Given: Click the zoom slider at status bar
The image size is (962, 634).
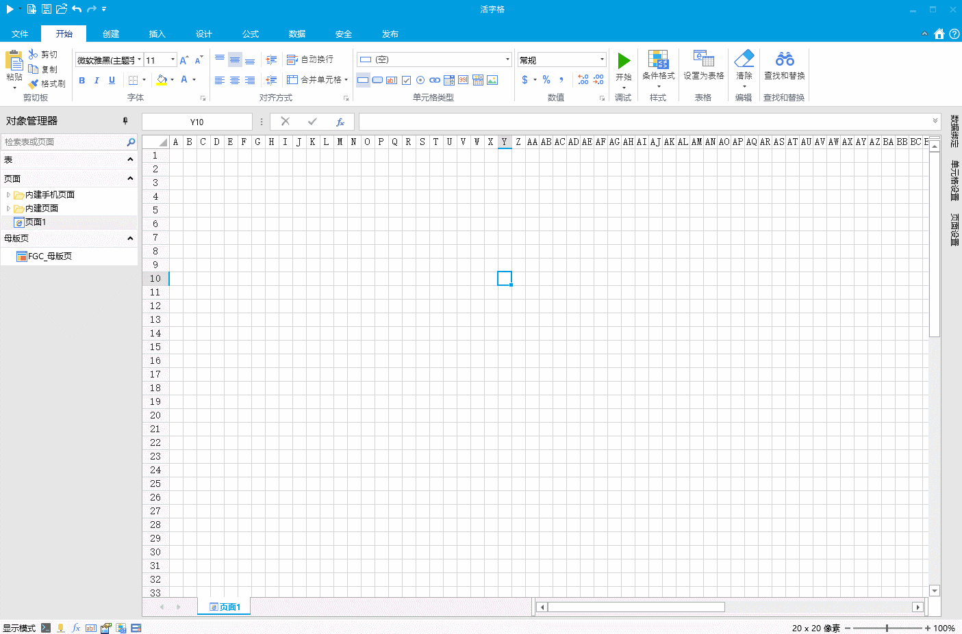Looking at the screenshot, I should tap(887, 628).
